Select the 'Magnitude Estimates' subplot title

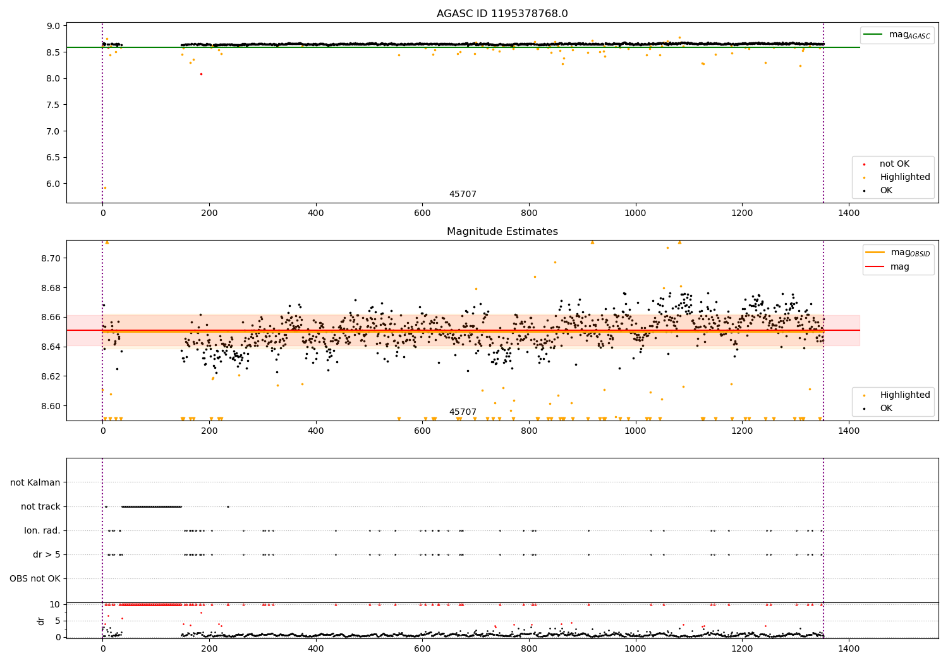tap(502, 232)
